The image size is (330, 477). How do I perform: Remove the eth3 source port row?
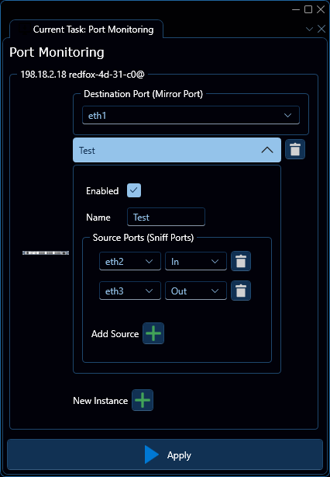[x=241, y=291]
